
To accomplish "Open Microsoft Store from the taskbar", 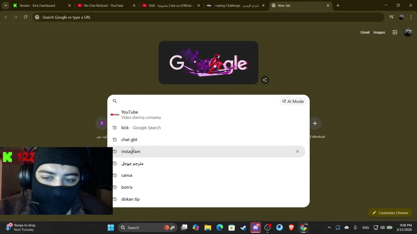I will [x=232, y=227].
